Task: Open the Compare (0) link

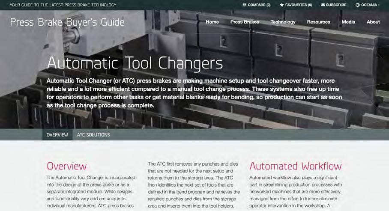Action: pos(257,5)
